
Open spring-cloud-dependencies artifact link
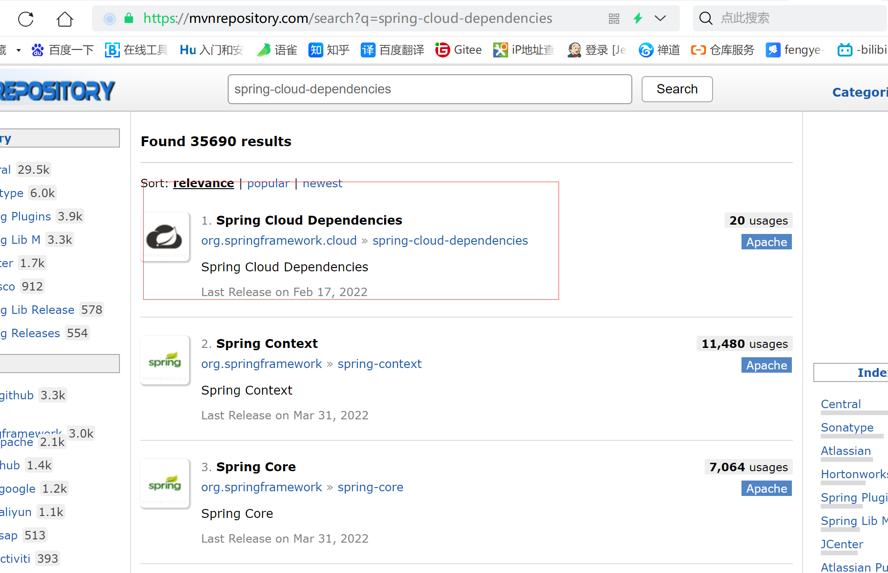pyautogui.click(x=450, y=241)
